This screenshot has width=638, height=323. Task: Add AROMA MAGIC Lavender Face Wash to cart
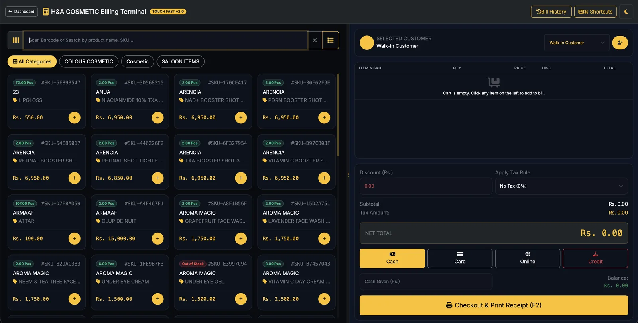pyautogui.click(x=324, y=239)
